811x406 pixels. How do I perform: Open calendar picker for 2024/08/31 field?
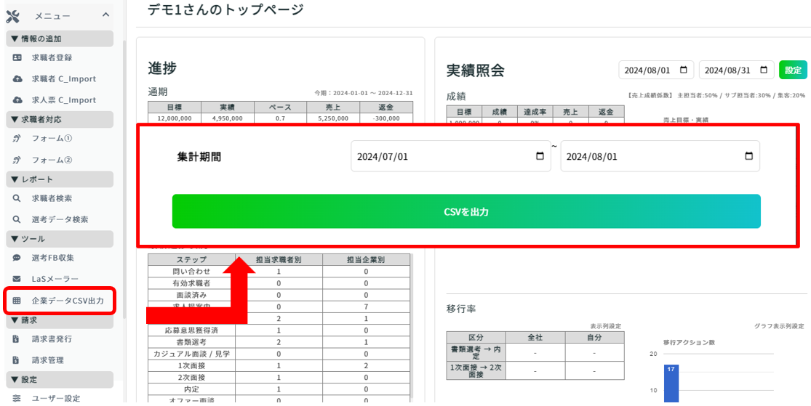tap(764, 70)
